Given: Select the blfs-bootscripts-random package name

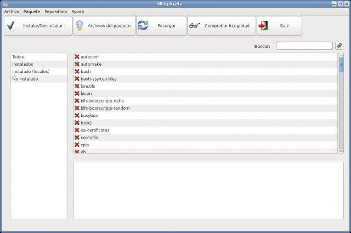Looking at the screenshot, I should coord(105,108).
